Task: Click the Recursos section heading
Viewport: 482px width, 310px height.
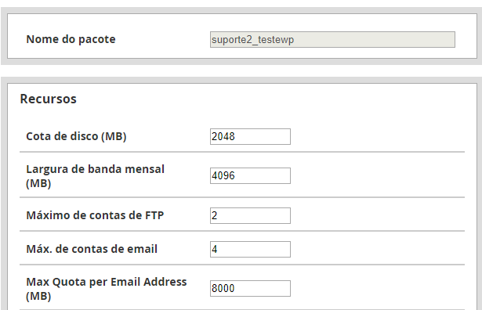Action: coord(49,99)
